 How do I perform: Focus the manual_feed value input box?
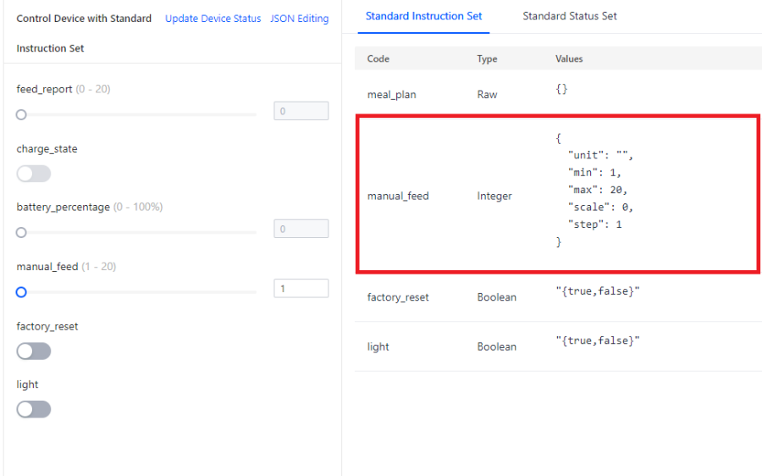pos(301,289)
